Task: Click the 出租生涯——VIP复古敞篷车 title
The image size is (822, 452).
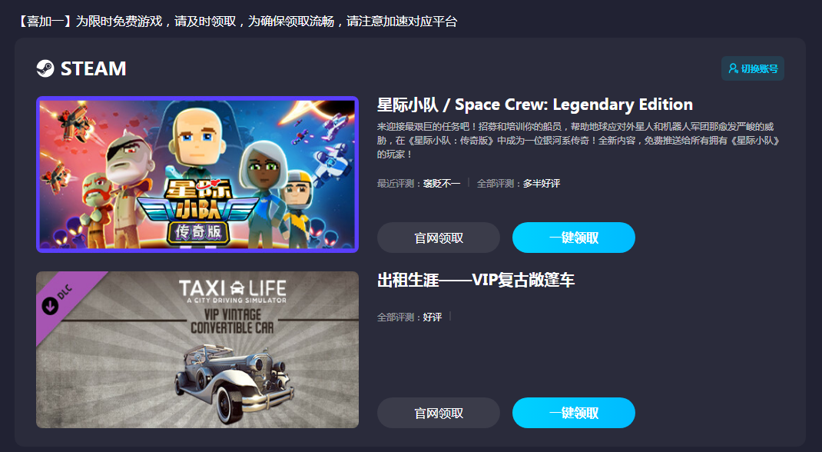Action: click(476, 280)
